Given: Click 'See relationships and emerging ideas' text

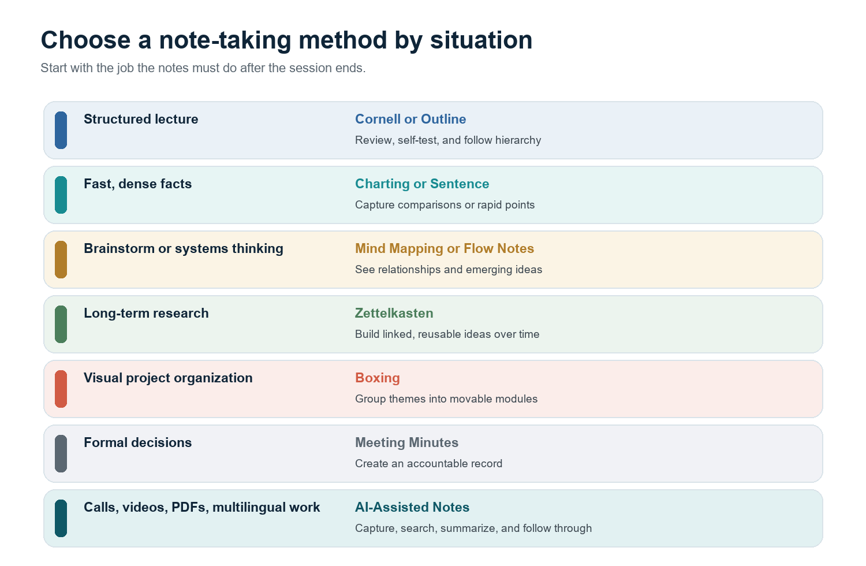Looking at the screenshot, I should click(x=449, y=269).
